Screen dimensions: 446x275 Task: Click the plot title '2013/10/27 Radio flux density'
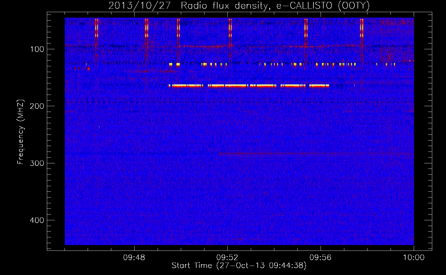239,5
